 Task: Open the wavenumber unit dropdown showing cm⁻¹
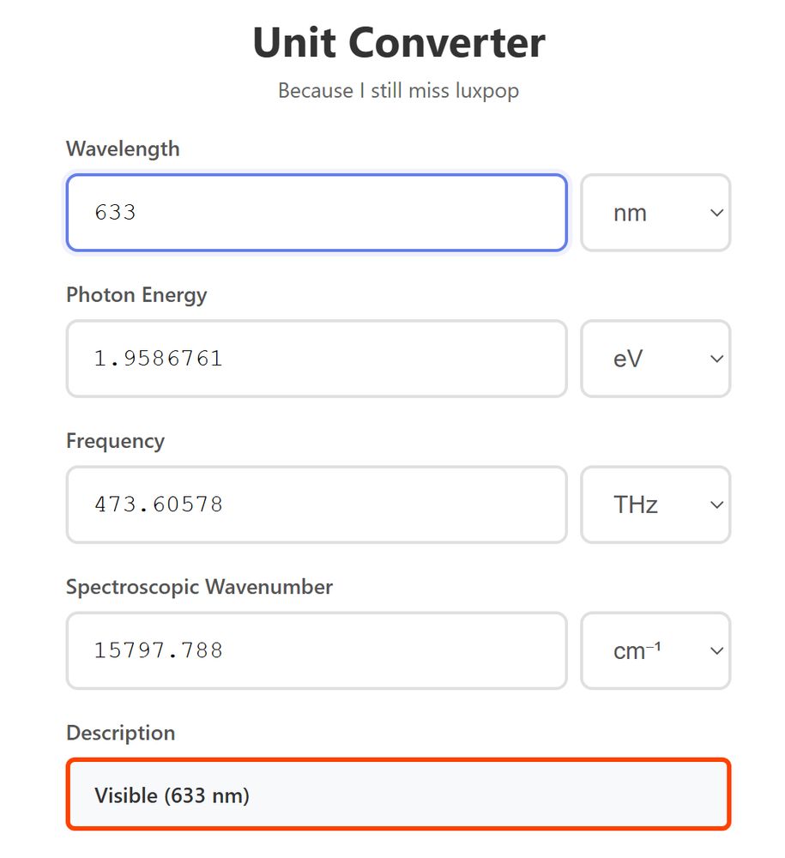pyautogui.click(x=655, y=650)
